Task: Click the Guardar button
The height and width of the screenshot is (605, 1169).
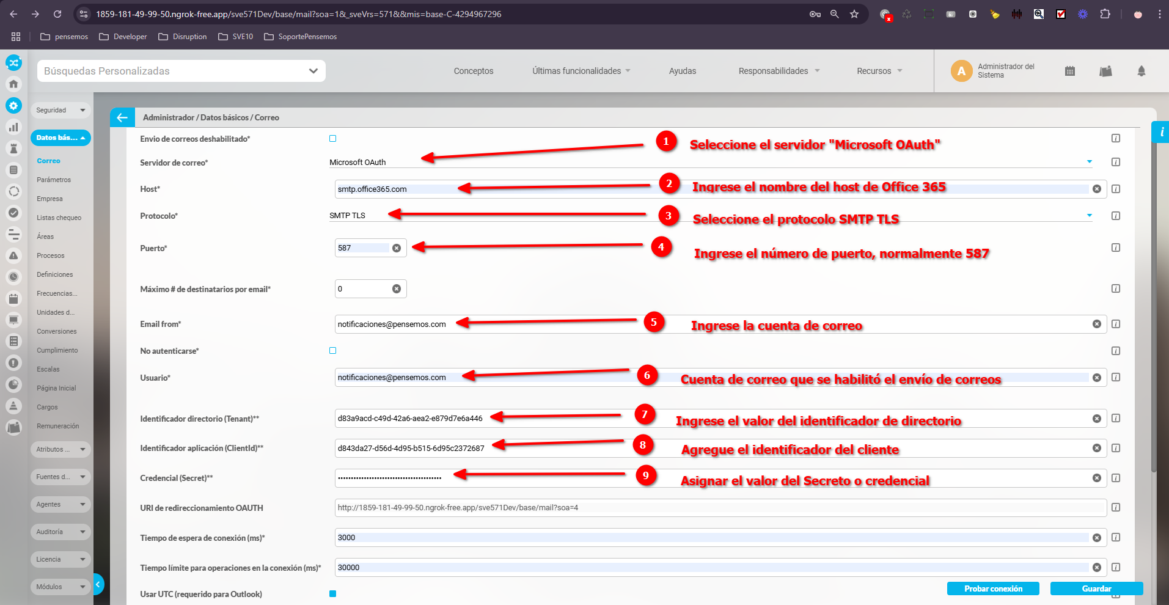Action: (x=1096, y=588)
